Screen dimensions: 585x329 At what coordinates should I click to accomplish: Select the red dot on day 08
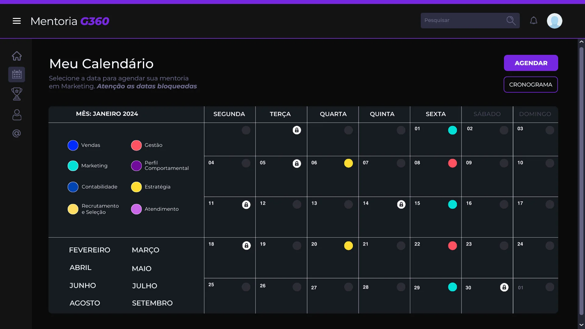(x=452, y=163)
